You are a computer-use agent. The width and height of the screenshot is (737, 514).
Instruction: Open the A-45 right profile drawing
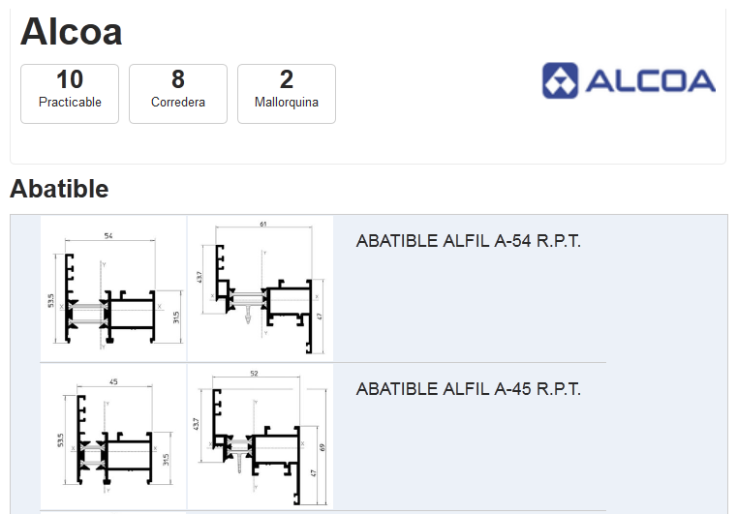tap(261, 437)
